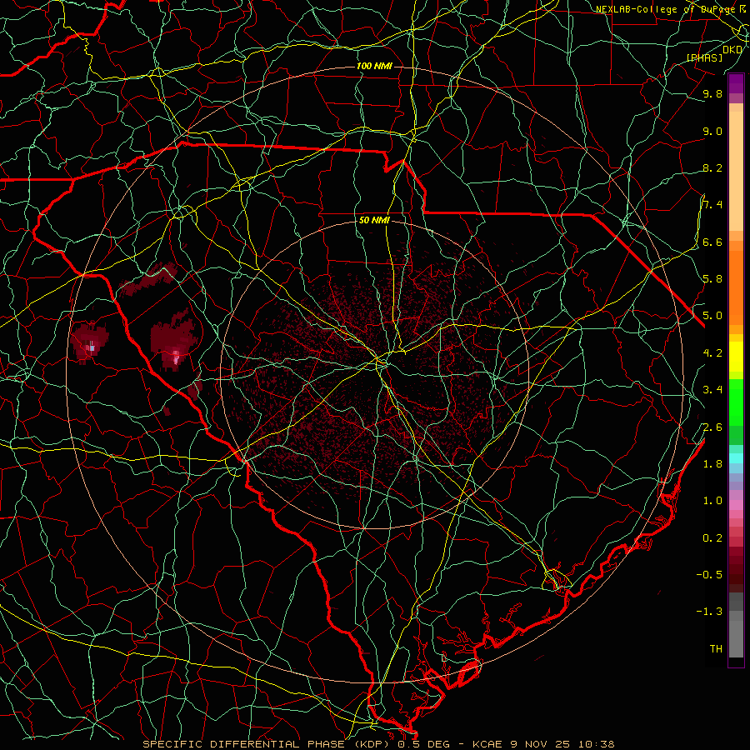
Task: Click the DKD label above the legend
Action: point(732,49)
